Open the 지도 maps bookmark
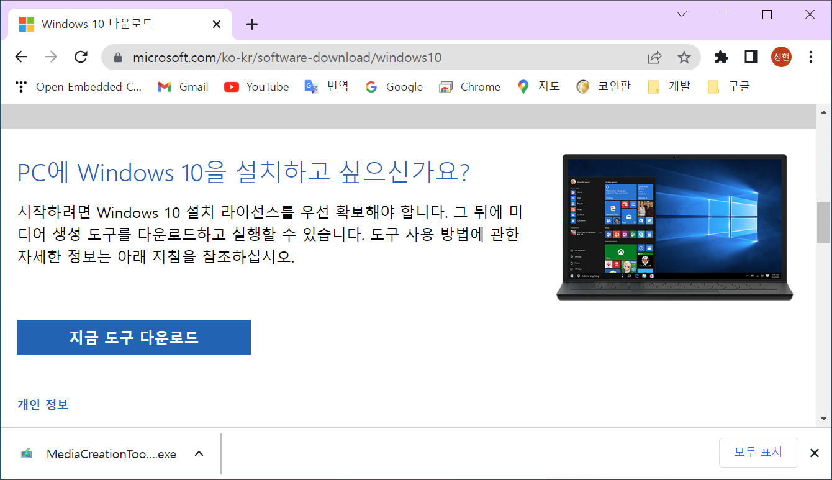The width and height of the screenshot is (832, 480). click(538, 87)
